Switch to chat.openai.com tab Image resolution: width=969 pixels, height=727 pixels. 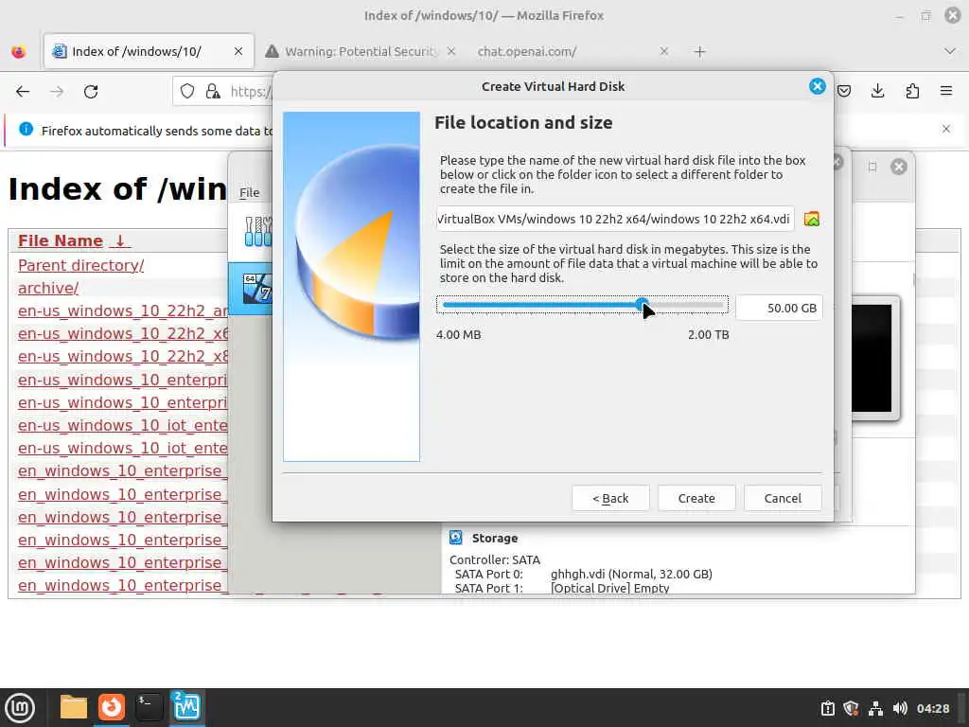tap(526, 51)
